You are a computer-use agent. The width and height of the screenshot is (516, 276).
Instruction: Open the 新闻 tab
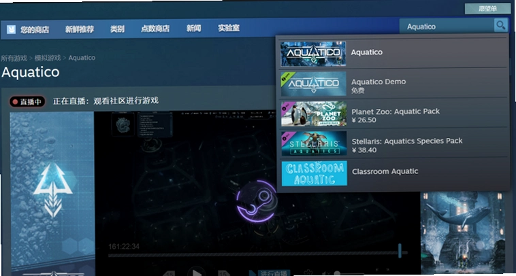coord(193,29)
